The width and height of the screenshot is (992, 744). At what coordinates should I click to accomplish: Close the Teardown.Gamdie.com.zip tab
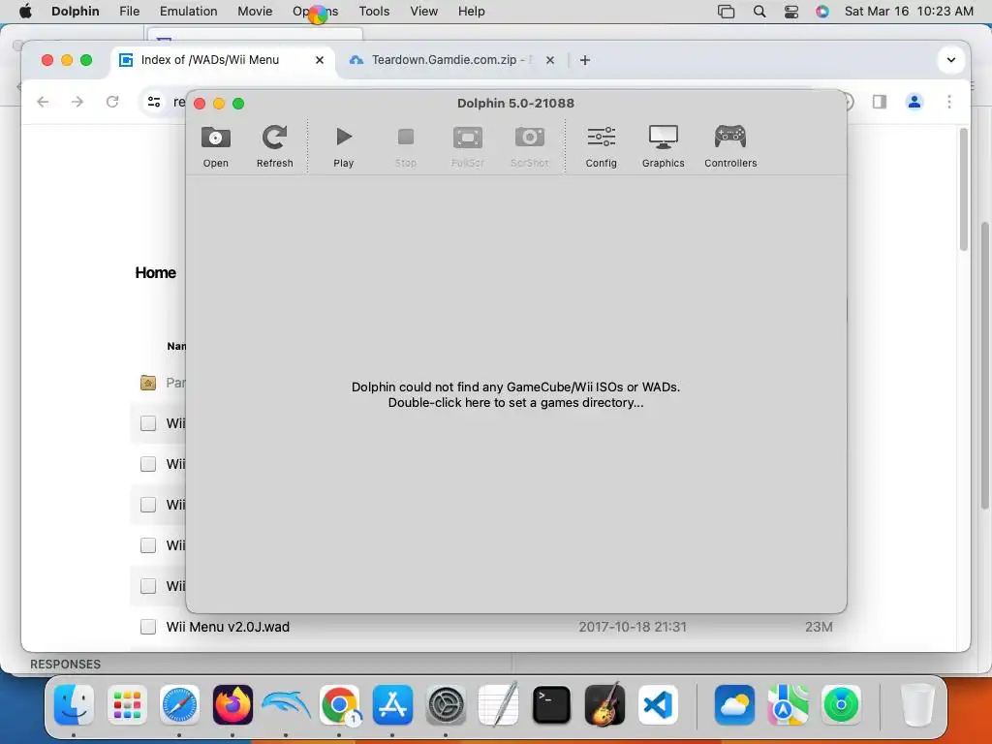pyautogui.click(x=550, y=60)
